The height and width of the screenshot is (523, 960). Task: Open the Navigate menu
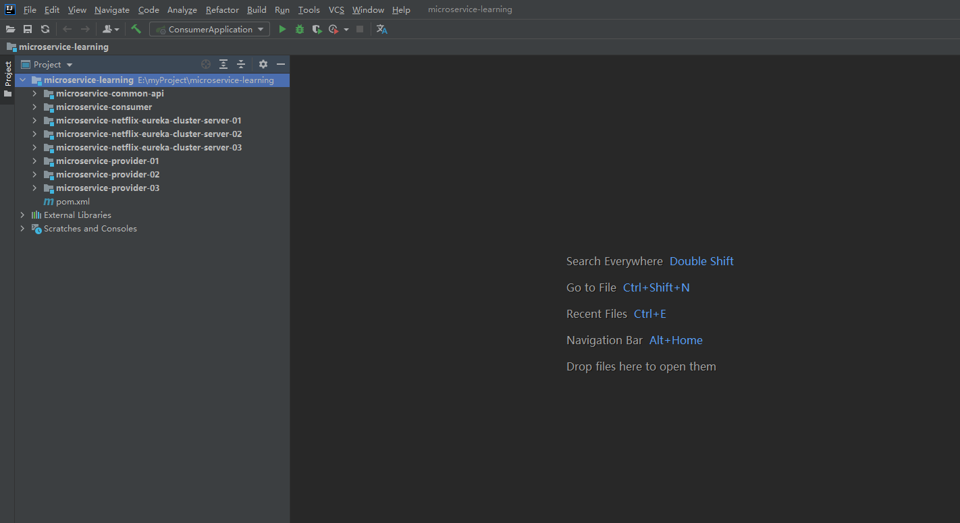click(112, 9)
